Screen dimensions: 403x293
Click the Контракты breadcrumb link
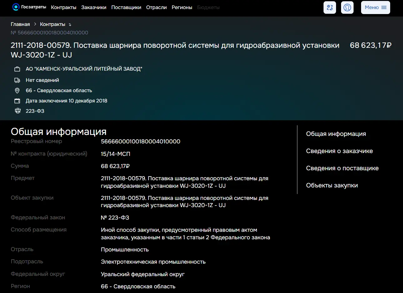tap(53, 24)
